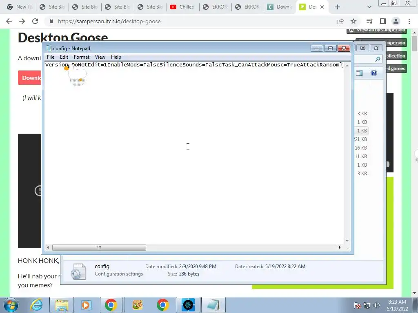Open Windows Media Player from the taskbar
This screenshot has height=313, width=418.
point(87,305)
